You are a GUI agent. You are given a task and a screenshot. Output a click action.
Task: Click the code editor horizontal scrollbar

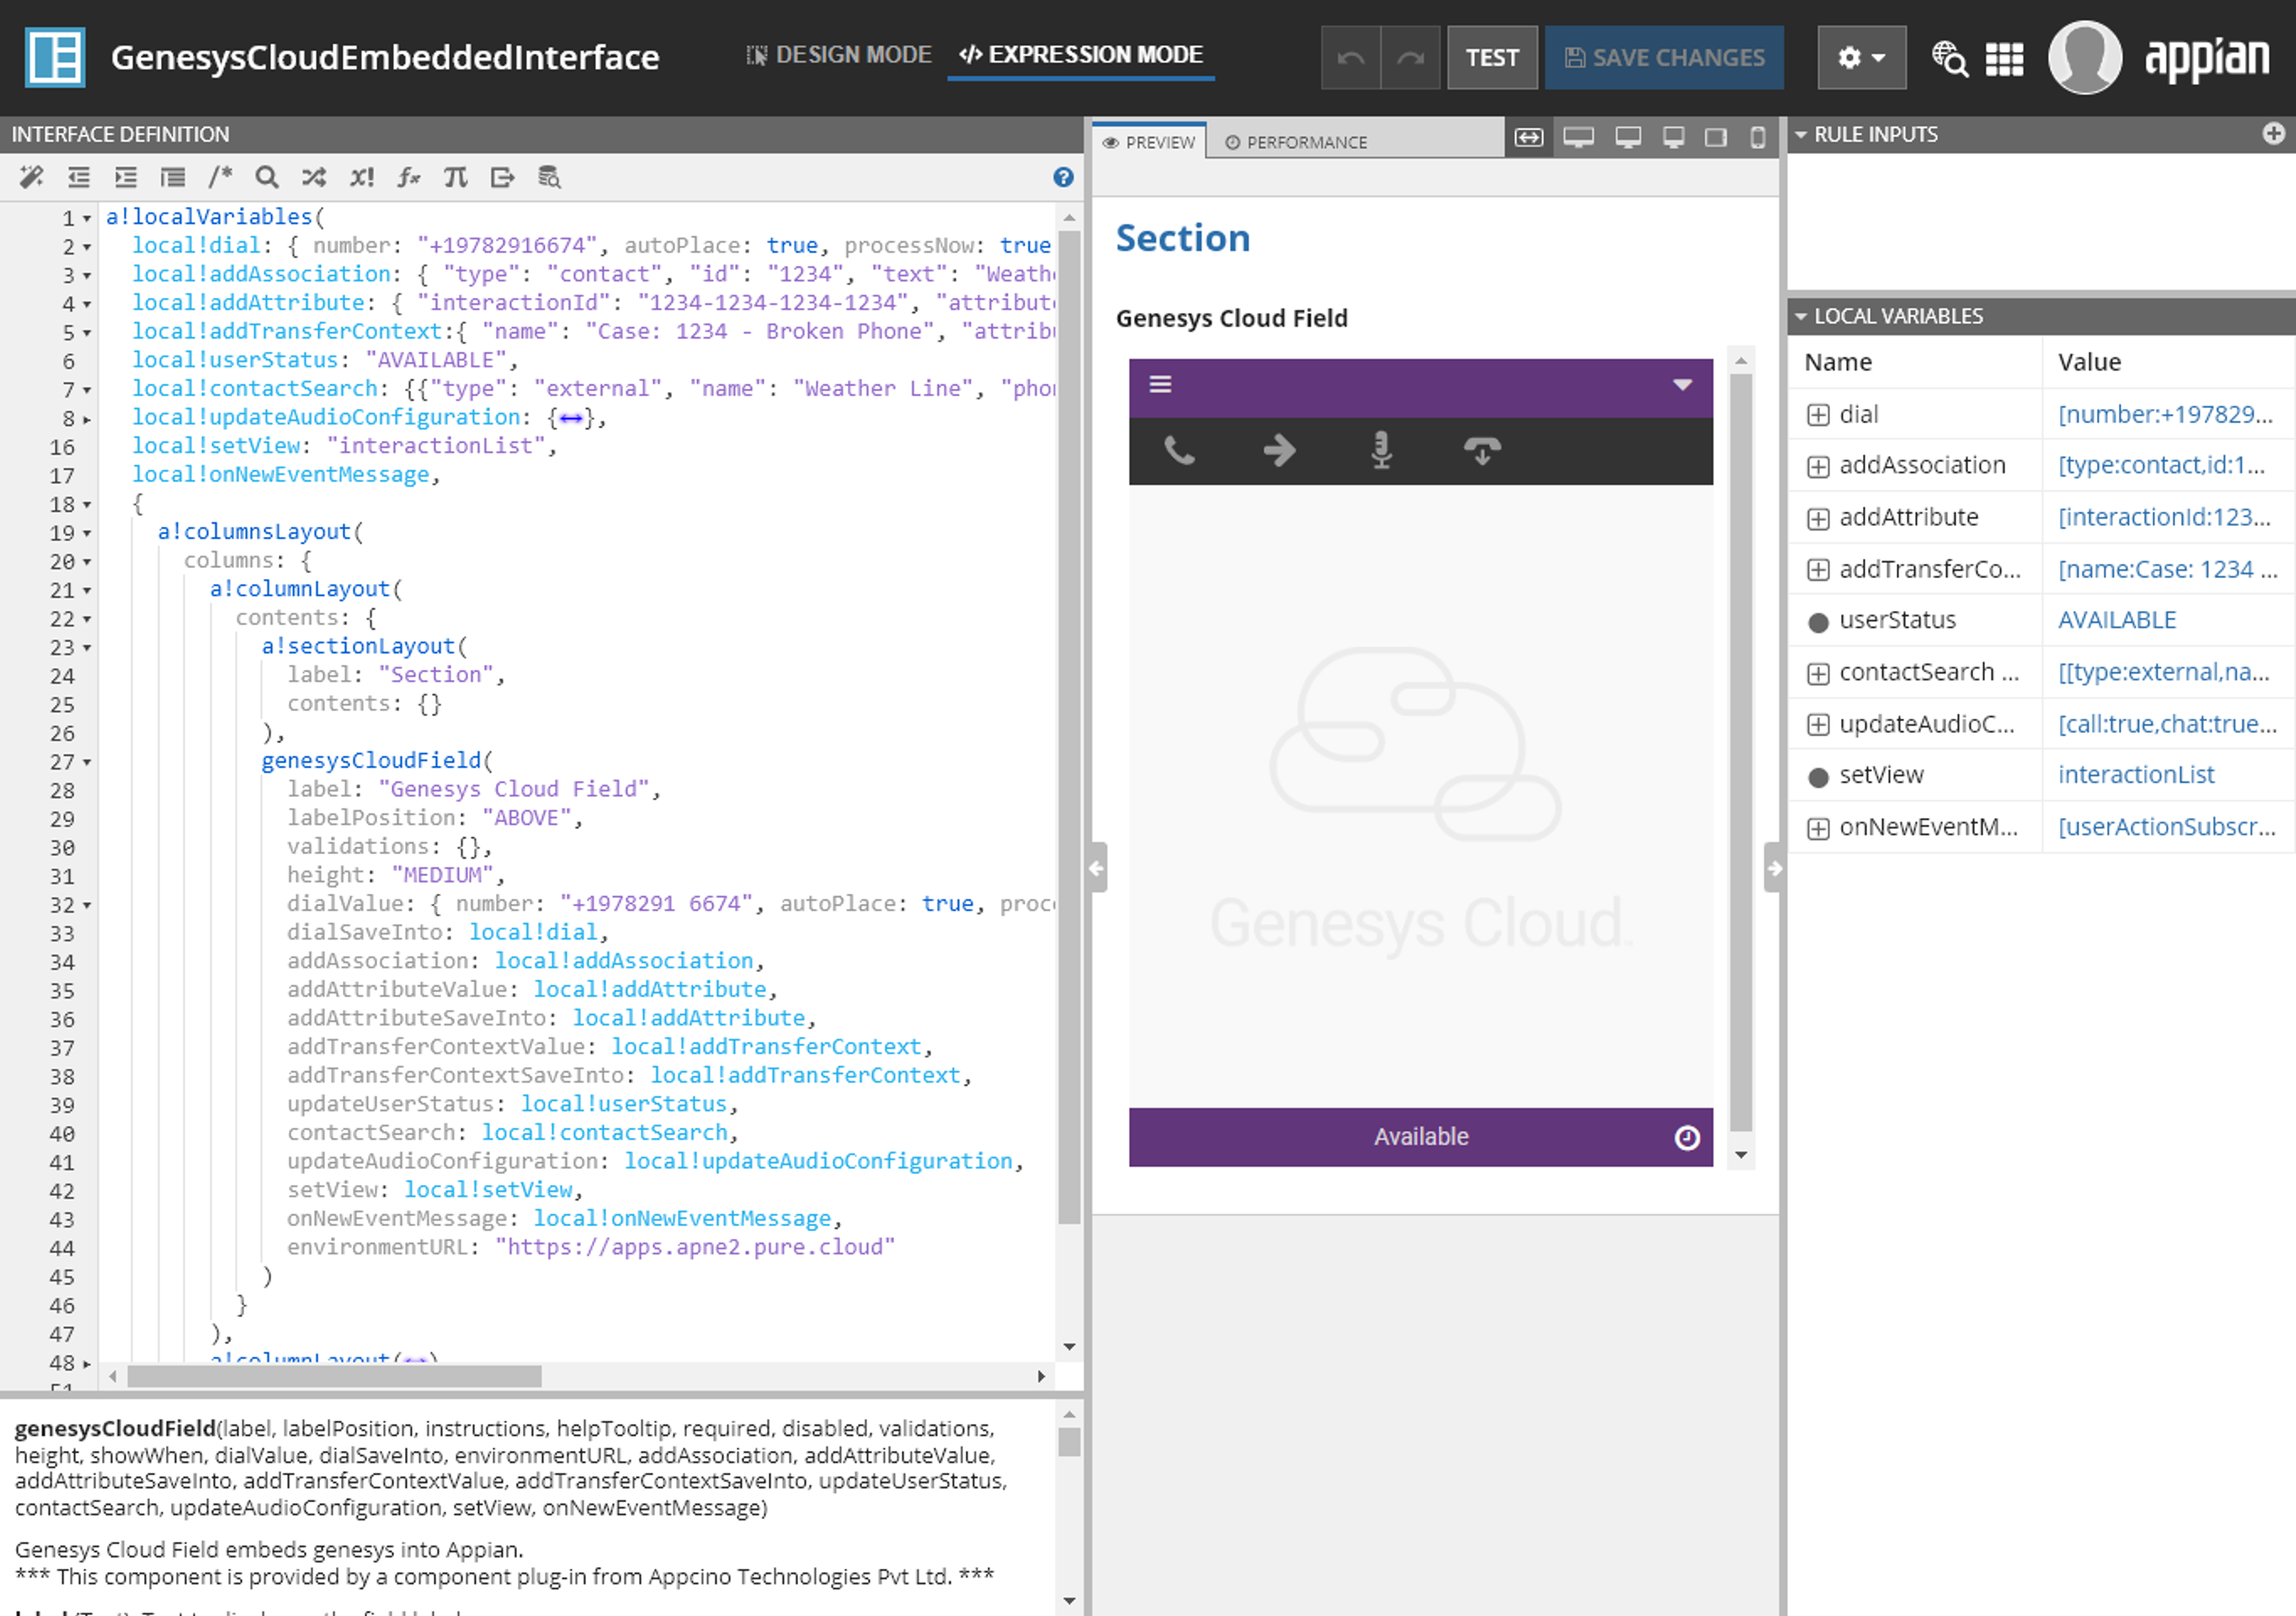pyautogui.click(x=334, y=1377)
